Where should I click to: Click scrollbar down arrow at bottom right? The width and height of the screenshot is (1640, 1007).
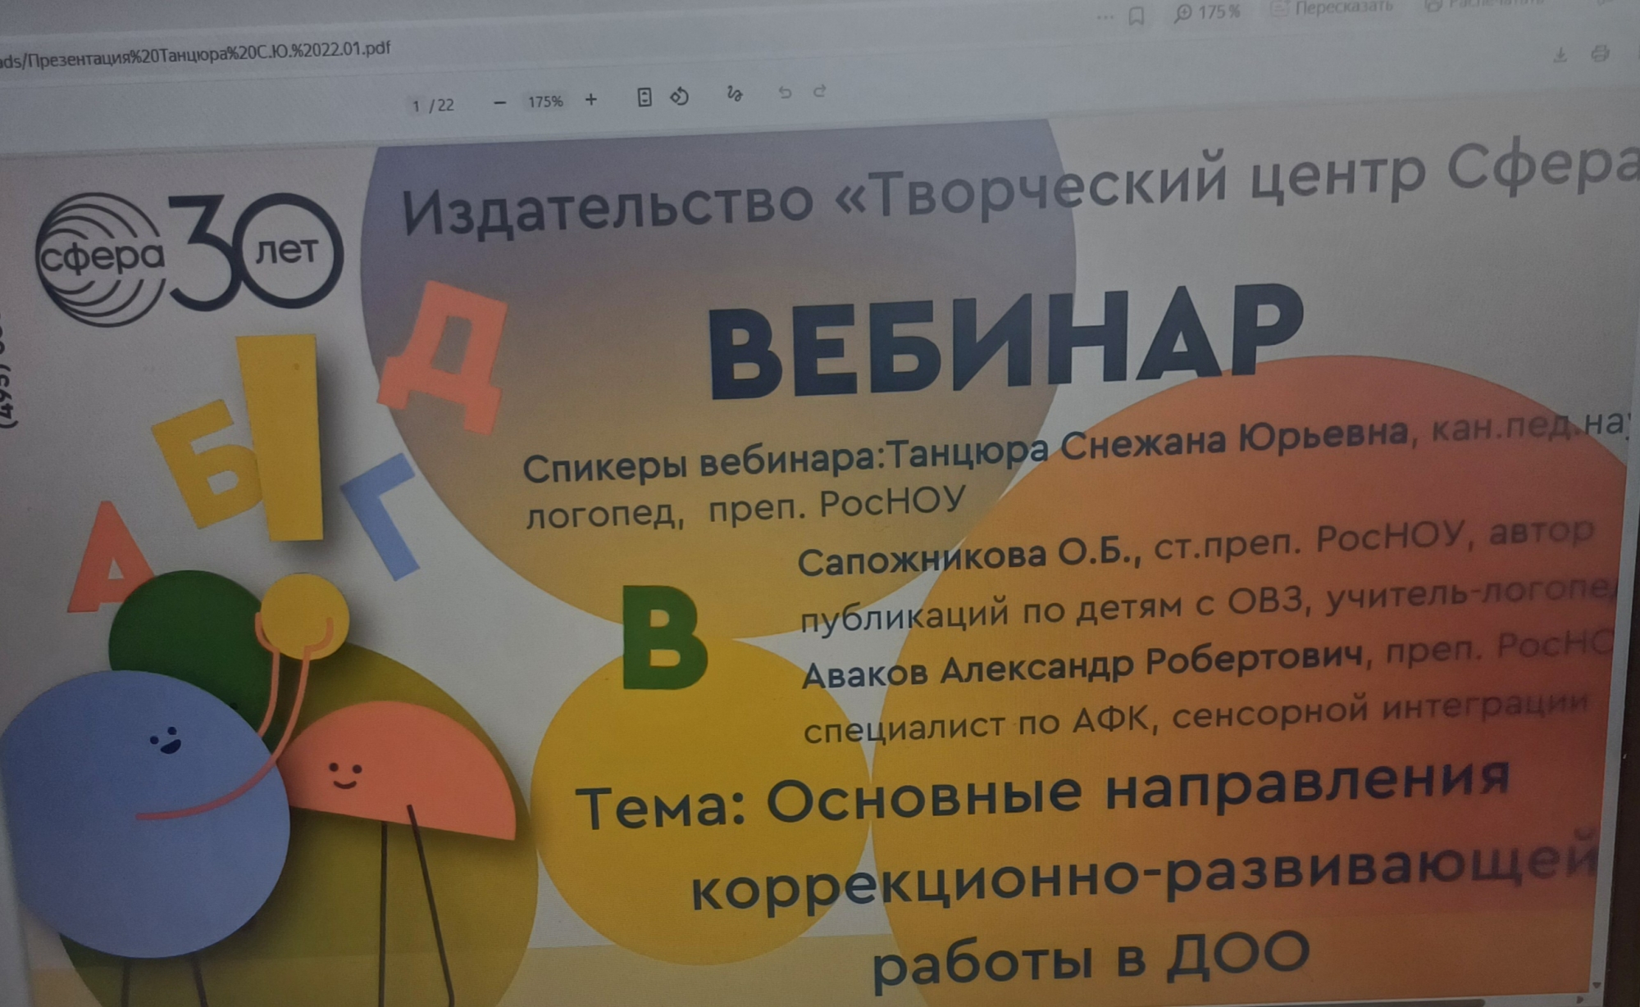point(1596,984)
